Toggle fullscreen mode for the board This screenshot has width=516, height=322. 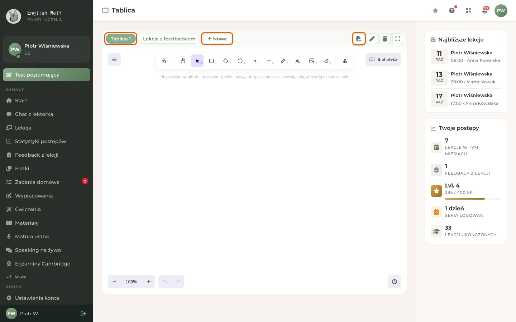pyautogui.click(x=398, y=39)
